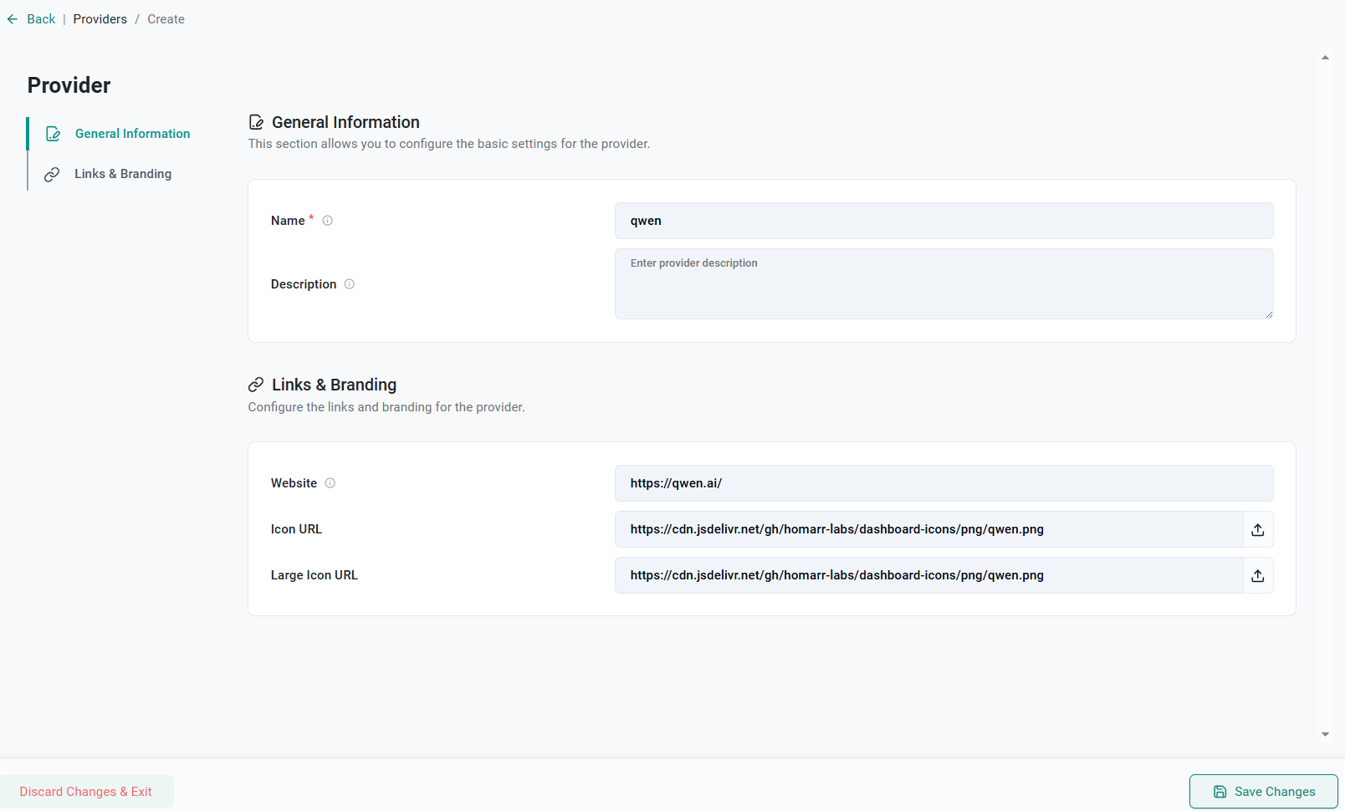
Task: Click Discard Changes & Exit
Action: tap(86, 792)
